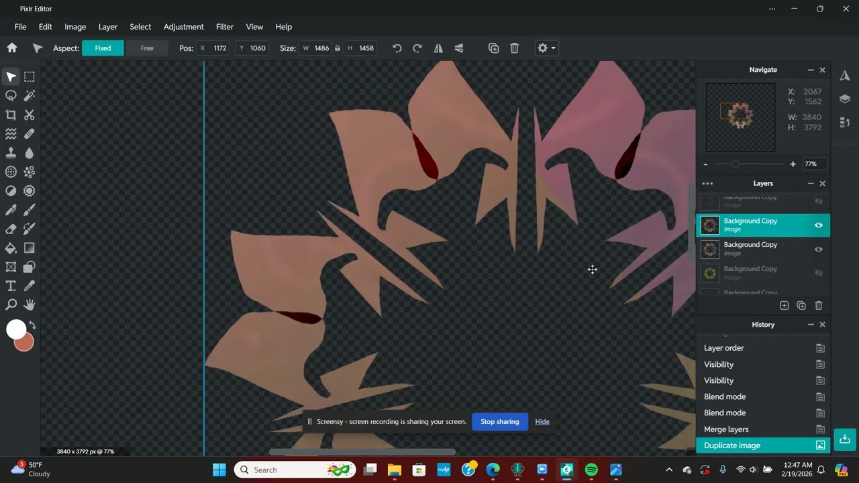Image resolution: width=859 pixels, height=483 pixels.
Task: Select the Gradient tool
Action: tap(30, 248)
